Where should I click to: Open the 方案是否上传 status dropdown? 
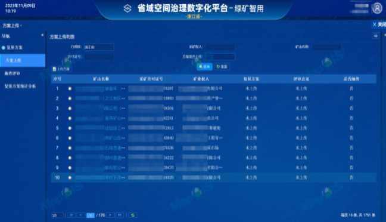tap(220, 57)
